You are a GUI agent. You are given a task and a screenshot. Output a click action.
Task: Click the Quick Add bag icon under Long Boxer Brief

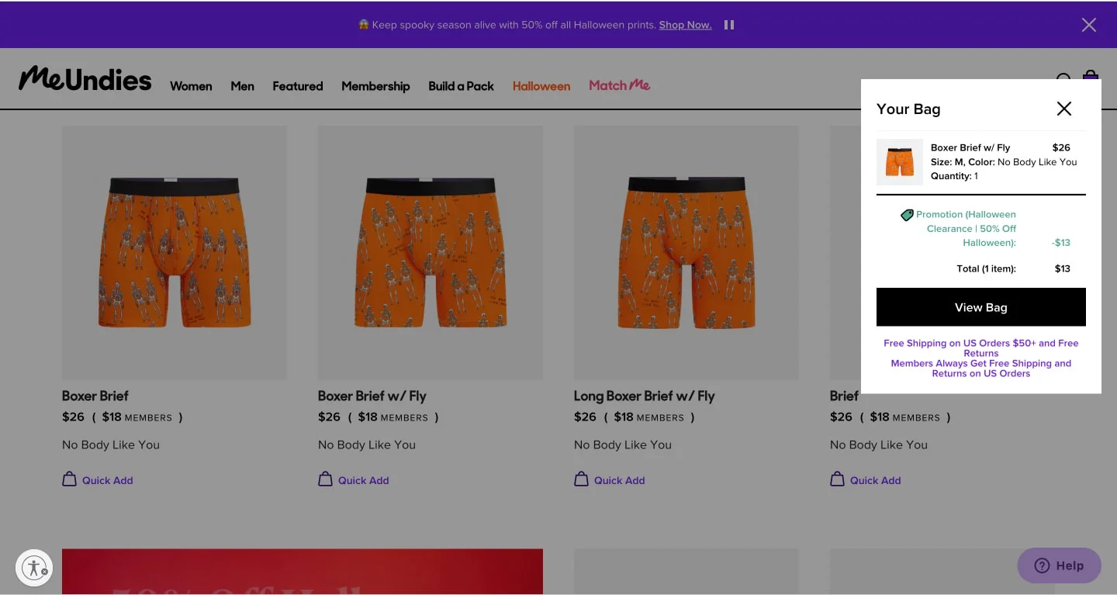click(x=582, y=479)
